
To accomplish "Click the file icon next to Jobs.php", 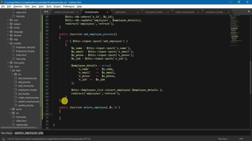I will [x=13, y=16].
